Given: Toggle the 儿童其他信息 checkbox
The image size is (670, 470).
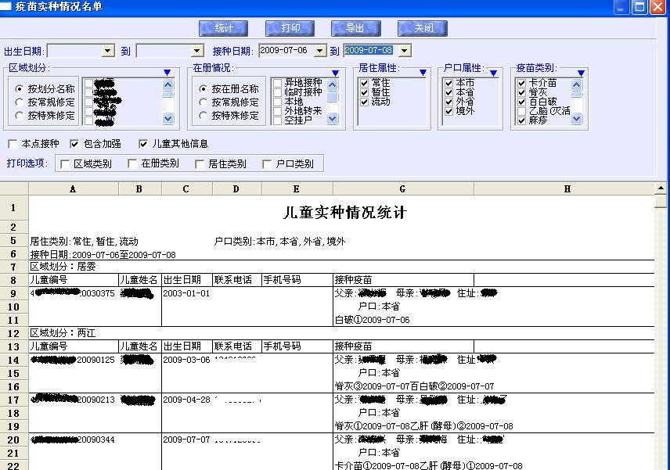Looking at the screenshot, I should click(143, 144).
